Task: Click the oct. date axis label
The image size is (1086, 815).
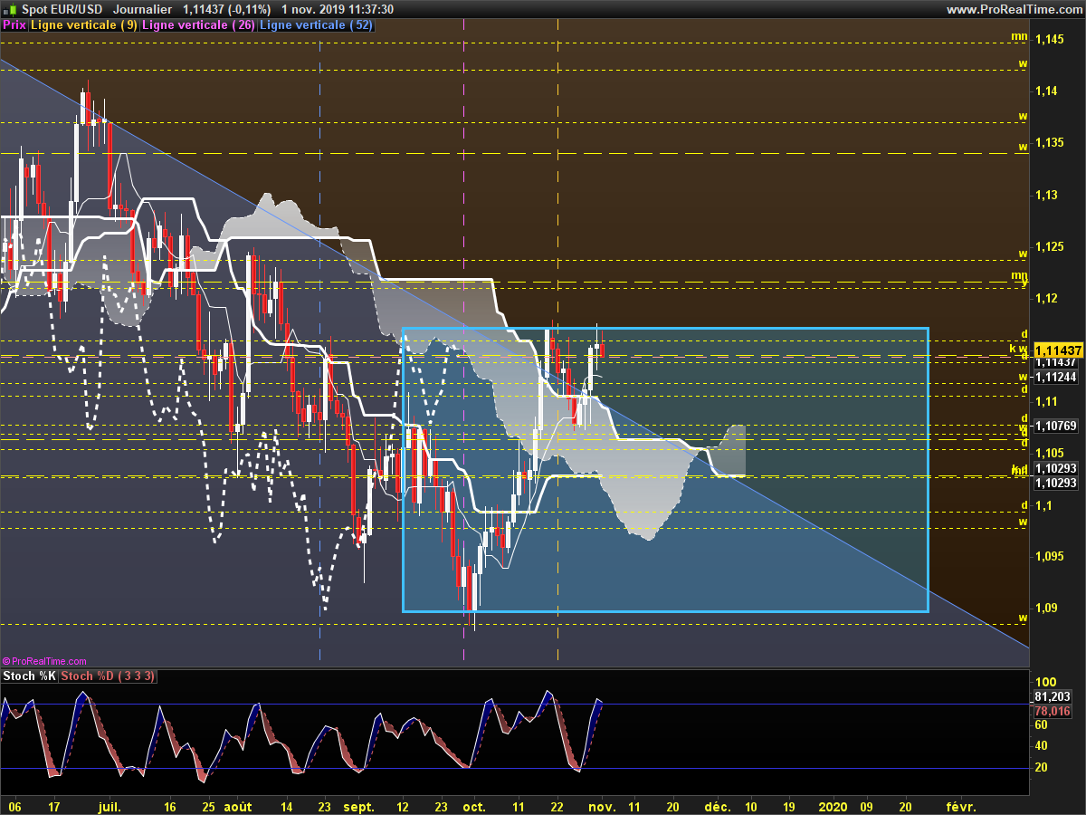Action: pyautogui.click(x=474, y=805)
